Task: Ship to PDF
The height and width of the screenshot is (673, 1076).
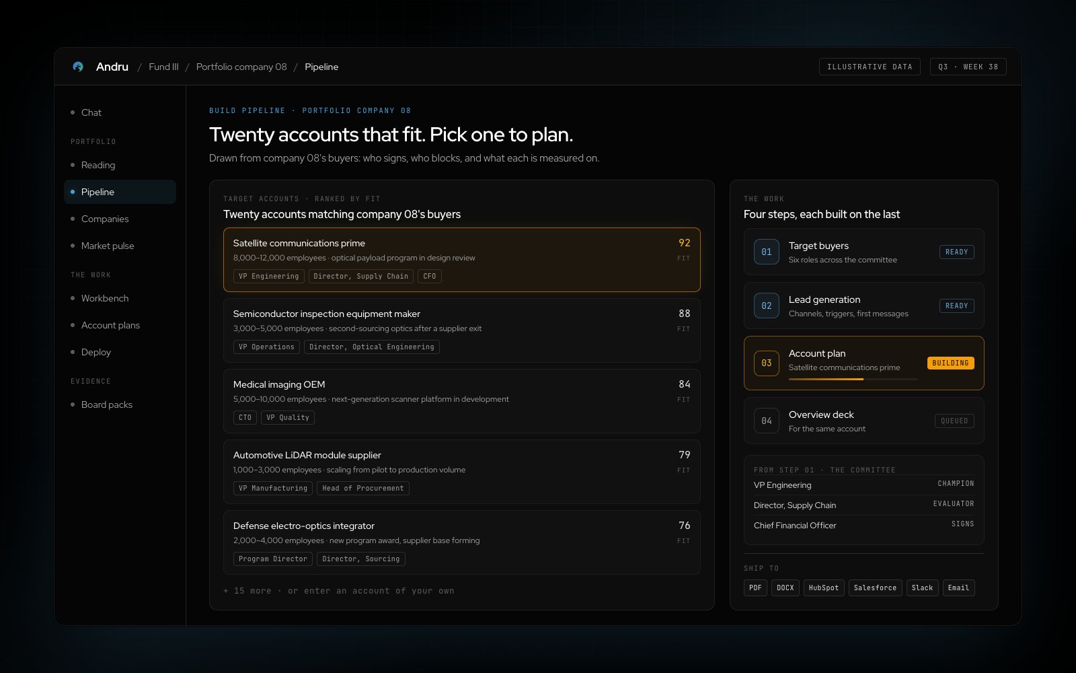Action: coord(755,588)
